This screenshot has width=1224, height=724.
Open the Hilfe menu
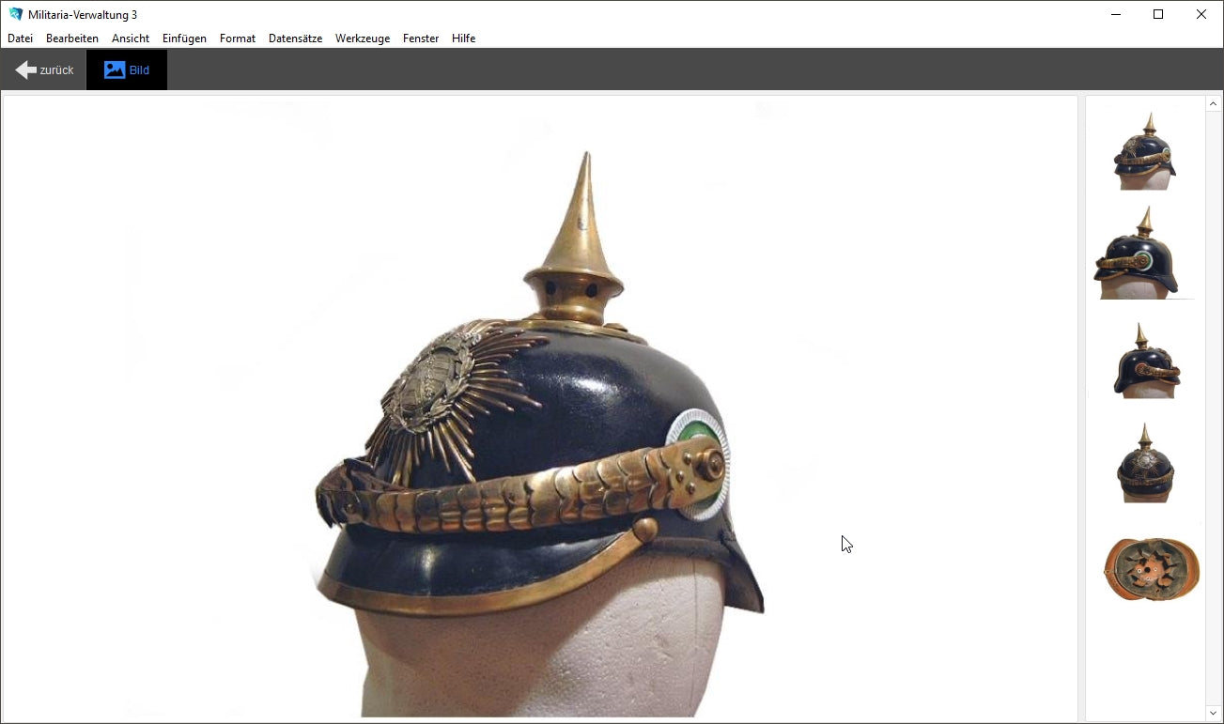(x=463, y=39)
